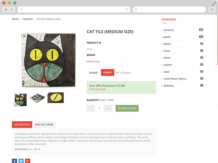Viewport: 218px width, 163px height.
Task: Switch to the Find Out More tab
Action: click(44, 124)
